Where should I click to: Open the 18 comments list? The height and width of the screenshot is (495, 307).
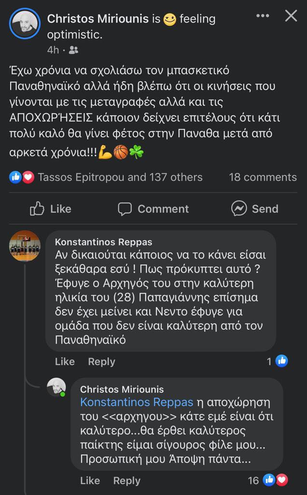(x=263, y=177)
